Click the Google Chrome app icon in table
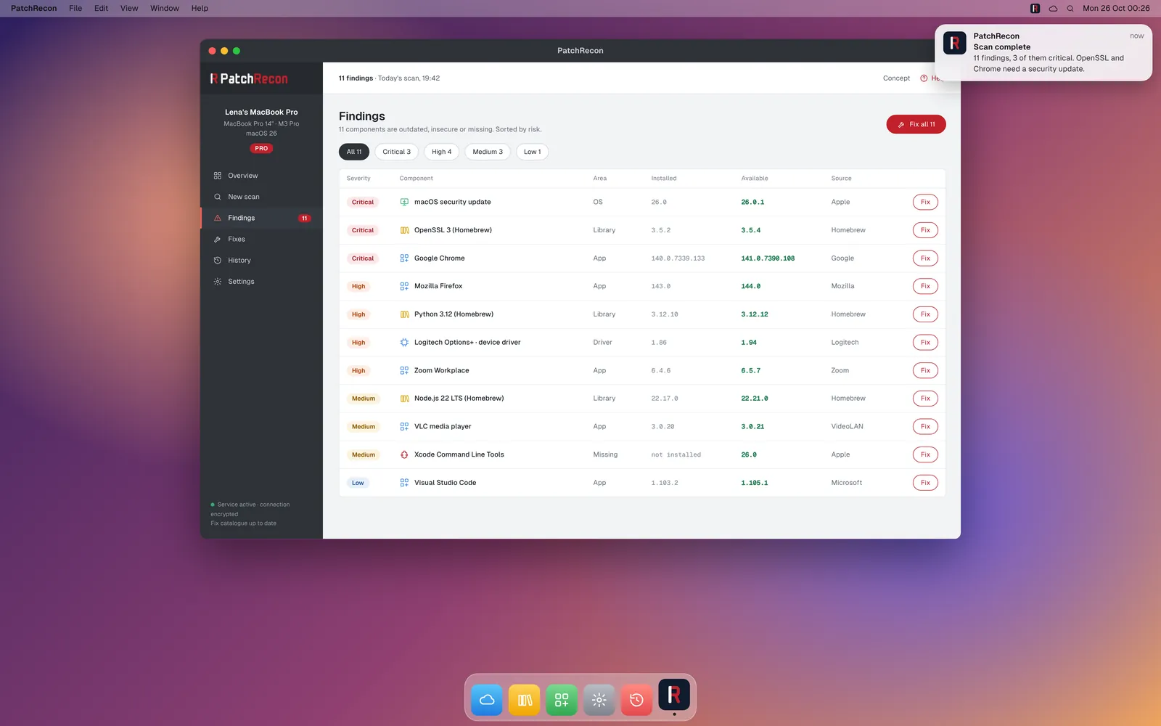 (x=404, y=258)
